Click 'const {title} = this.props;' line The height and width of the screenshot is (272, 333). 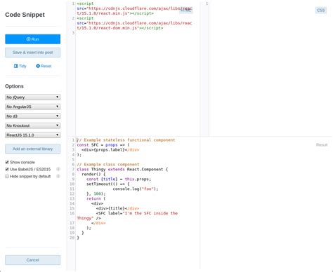(x=119, y=179)
